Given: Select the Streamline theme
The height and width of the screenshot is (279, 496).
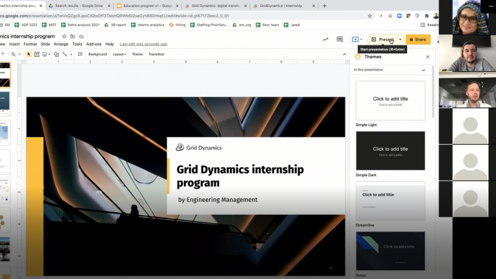Looking at the screenshot, I should point(391,201).
